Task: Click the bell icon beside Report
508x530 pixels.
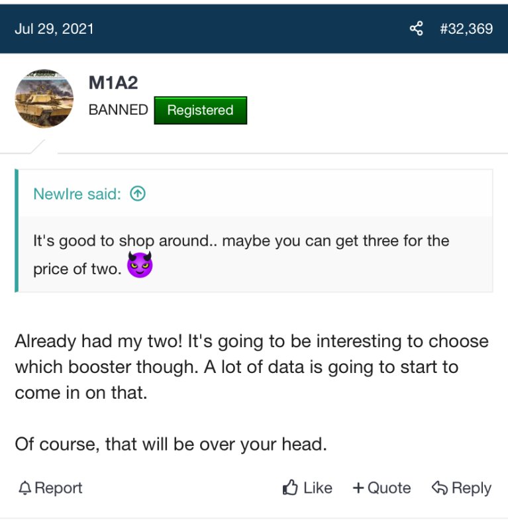Action: pyautogui.click(x=25, y=488)
